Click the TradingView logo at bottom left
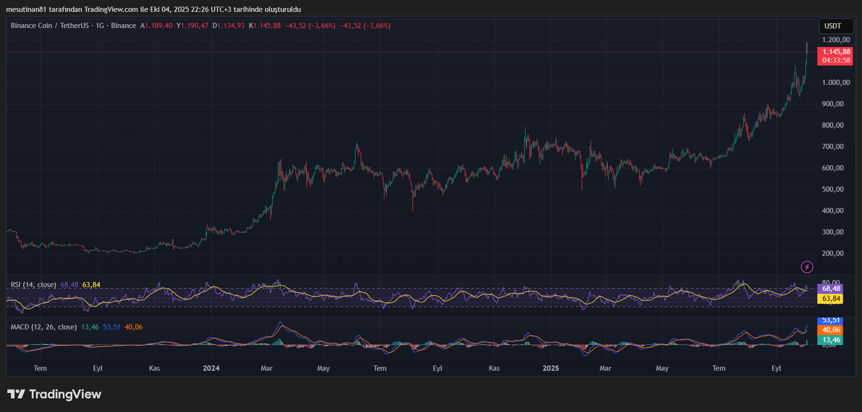The image size is (862, 412). (54, 394)
